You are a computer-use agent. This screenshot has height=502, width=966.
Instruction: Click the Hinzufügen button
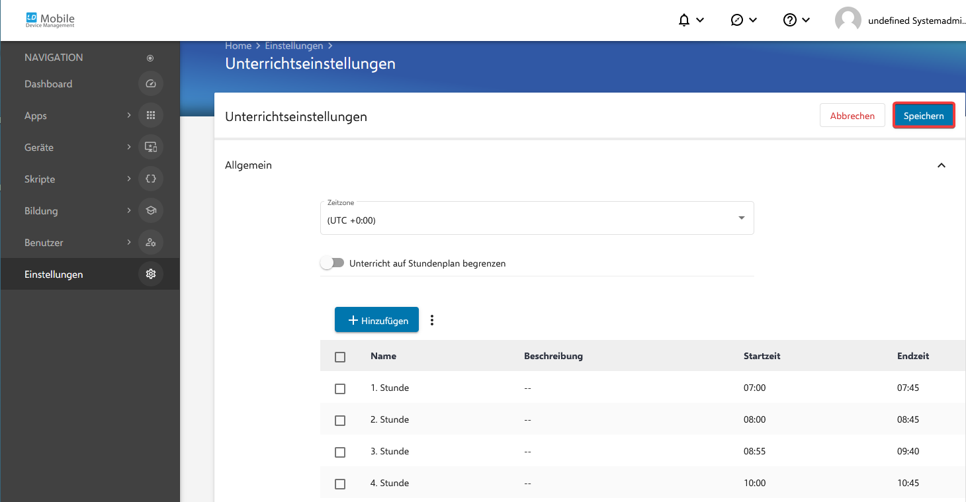[376, 320]
